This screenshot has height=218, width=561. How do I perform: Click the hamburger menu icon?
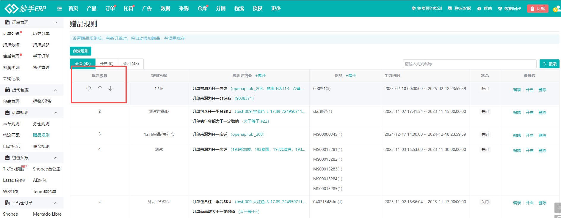pos(59,9)
